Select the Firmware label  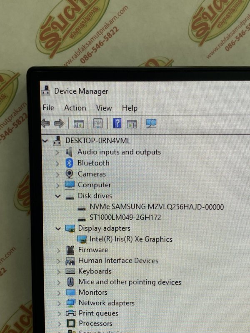[93, 250]
